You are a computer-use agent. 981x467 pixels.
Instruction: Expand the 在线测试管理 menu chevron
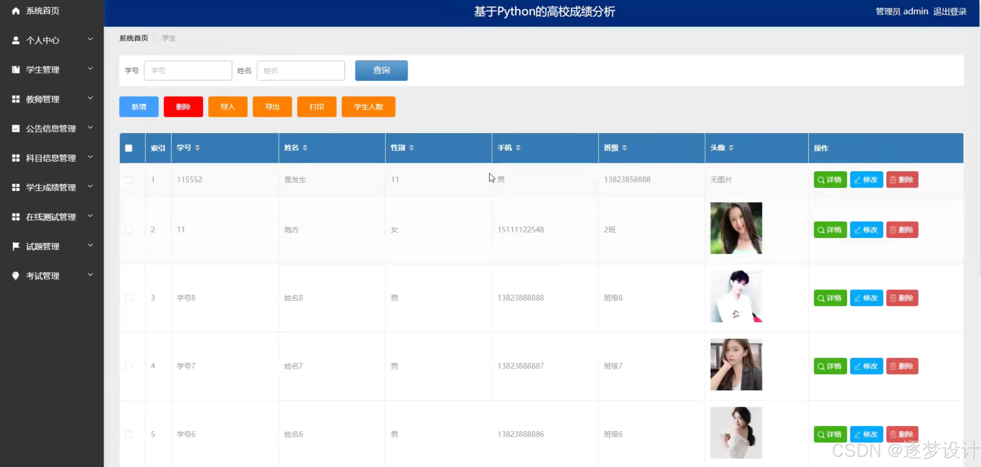coord(90,216)
